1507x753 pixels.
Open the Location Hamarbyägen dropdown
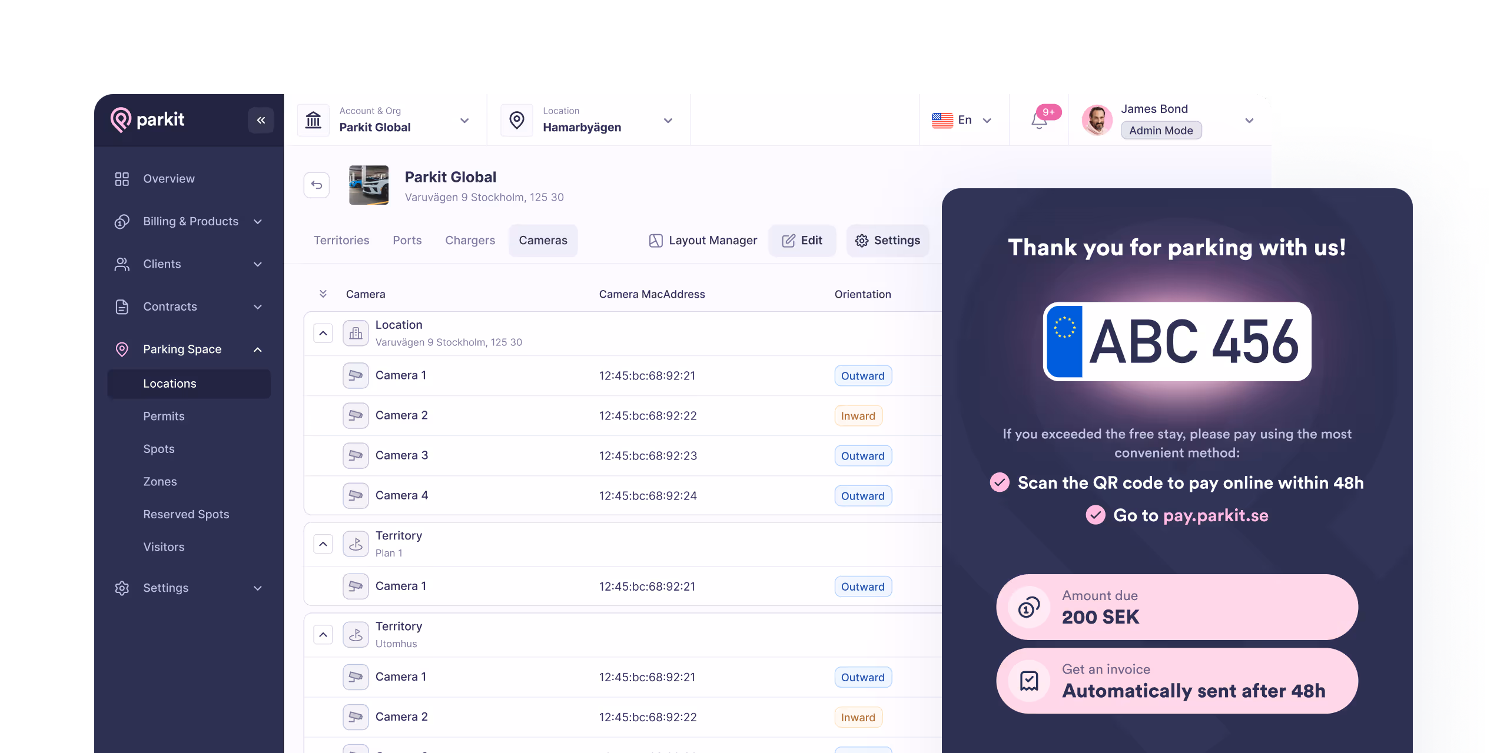(x=668, y=121)
